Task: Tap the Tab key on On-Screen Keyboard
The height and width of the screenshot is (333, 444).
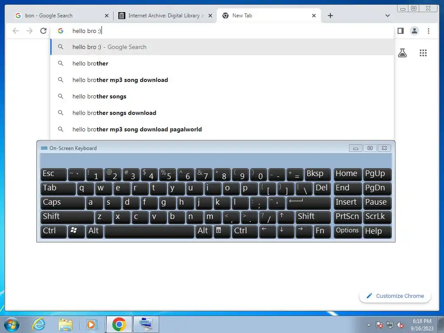Action: (58, 189)
